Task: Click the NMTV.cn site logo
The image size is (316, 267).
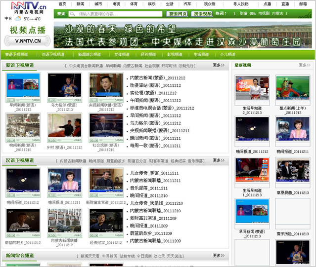Action: pos(25,8)
